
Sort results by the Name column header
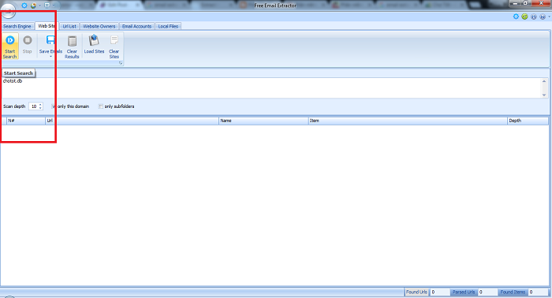coord(263,121)
